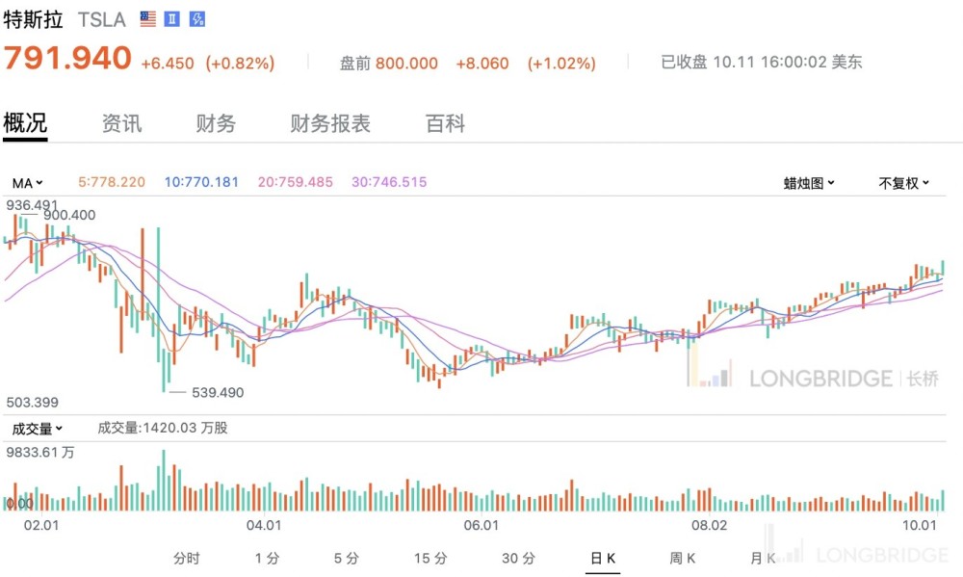Switch to the 资讯 tab
Image resolution: width=963 pixels, height=577 pixels.
(121, 123)
